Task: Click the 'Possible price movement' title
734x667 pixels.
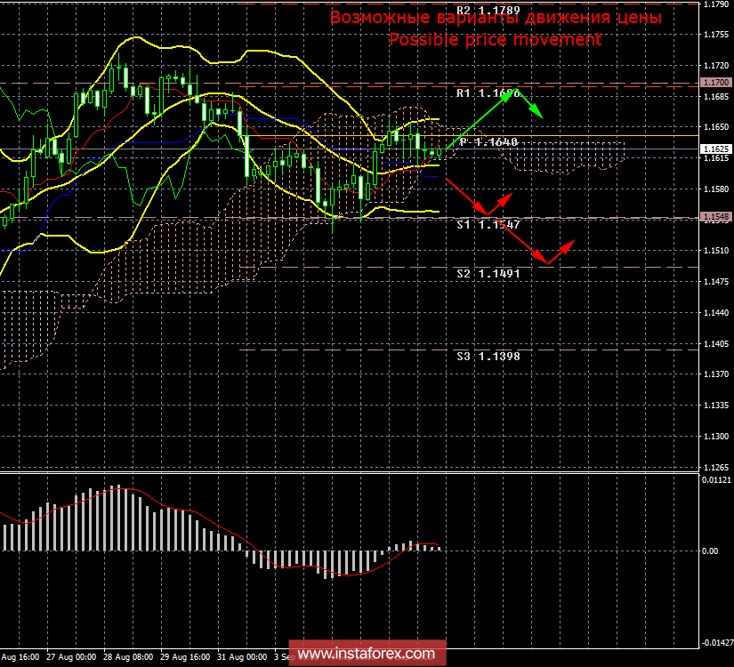Action: pos(496,39)
